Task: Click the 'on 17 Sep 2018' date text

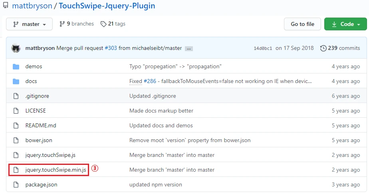Action: pos(295,48)
